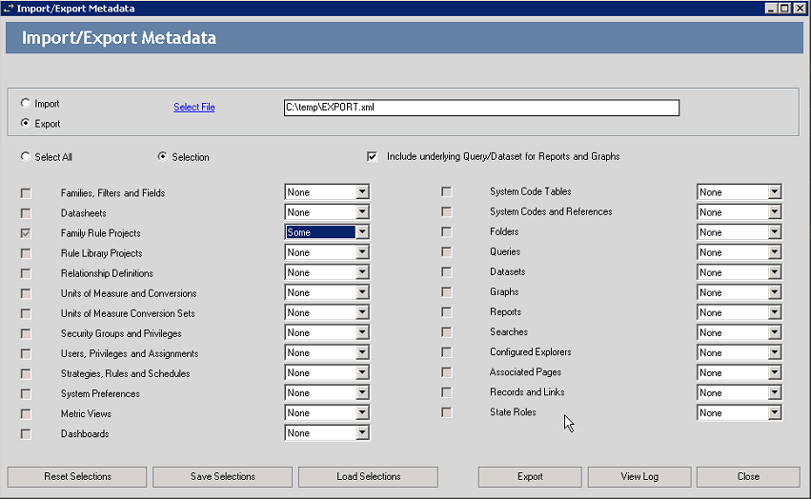Uncheck Include underlying Query/Dataset checkbox
This screenshot has height=499, width=811.
point(372,156)
